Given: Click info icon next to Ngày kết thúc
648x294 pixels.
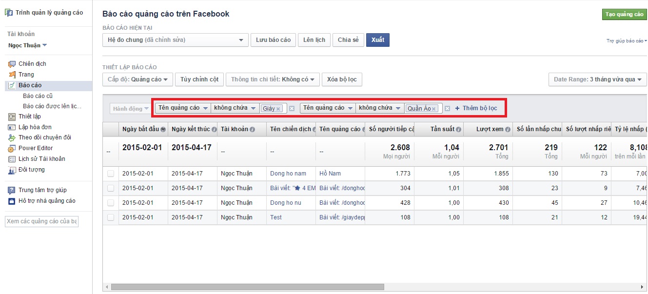Looking at the screenshot, I should point(214,129).
